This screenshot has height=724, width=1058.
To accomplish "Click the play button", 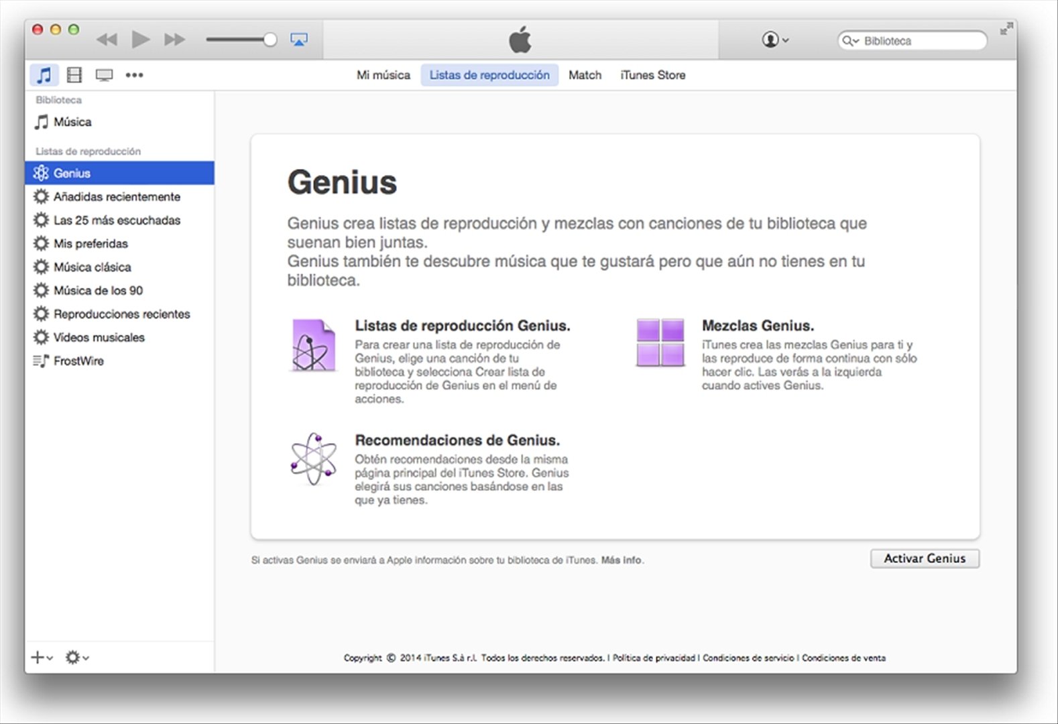I will tap(140, 40).
